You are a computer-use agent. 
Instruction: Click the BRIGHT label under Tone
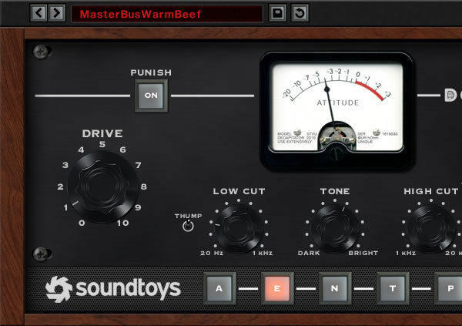(363, 253)
